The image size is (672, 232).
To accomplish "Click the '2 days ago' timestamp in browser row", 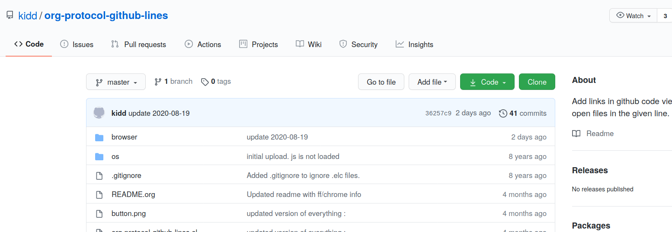I will tap(529, 137).
